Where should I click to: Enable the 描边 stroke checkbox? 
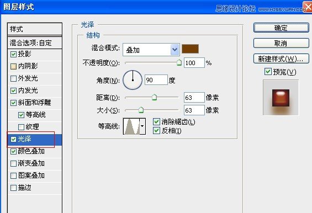tap(13, 188)
